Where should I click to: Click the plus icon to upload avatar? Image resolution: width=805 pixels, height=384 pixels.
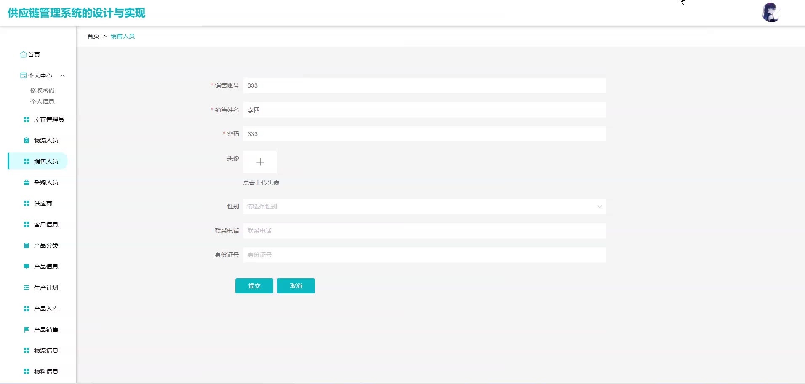[260, 162]
